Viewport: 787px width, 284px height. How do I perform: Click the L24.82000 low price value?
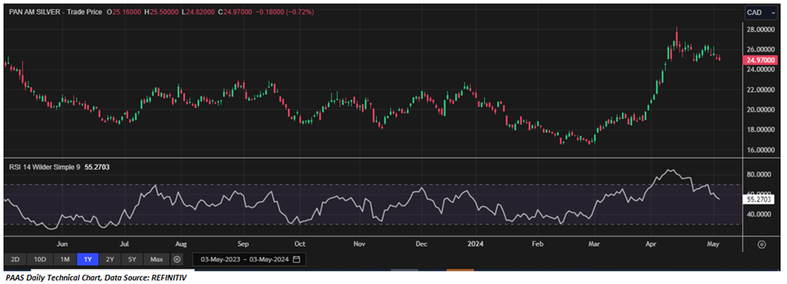[198, 11]
